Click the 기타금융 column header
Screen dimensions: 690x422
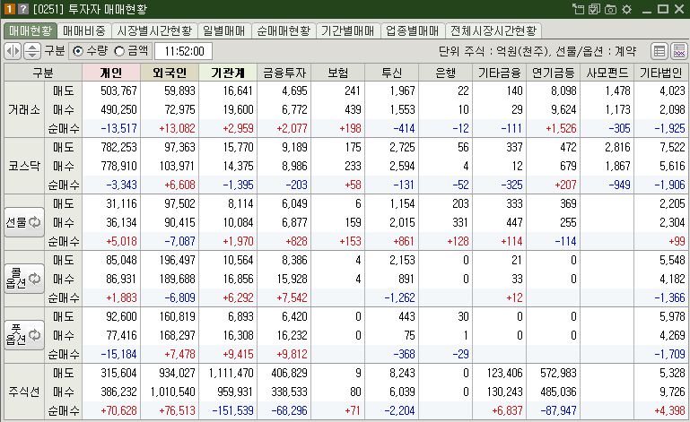click(x=500, y=73)
